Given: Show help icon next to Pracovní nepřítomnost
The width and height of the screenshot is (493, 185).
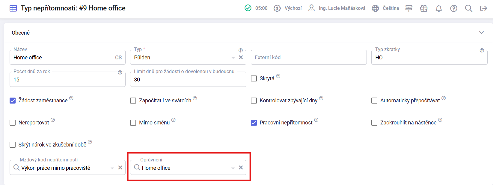Looking at the screenshot, I should (x=316, y=120).
